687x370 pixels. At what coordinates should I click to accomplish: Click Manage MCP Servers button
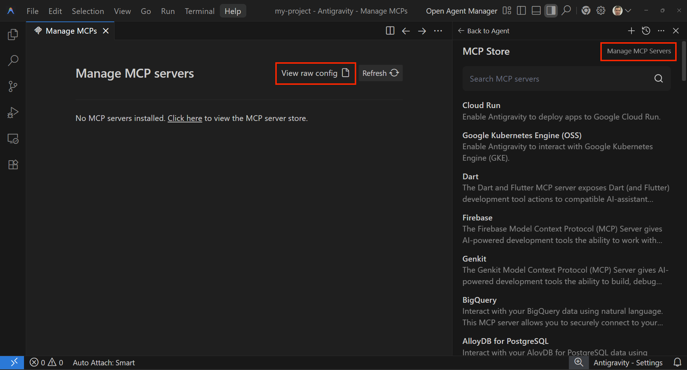[x=639, y=51]
